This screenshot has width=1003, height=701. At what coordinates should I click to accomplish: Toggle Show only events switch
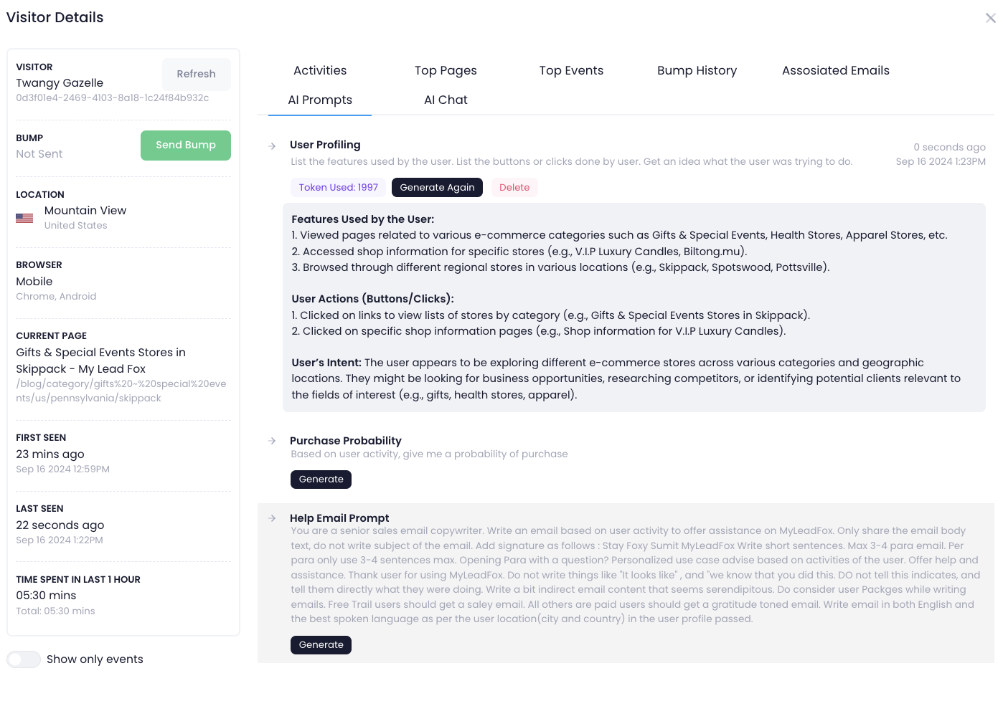pyautogui.click(x=24, y=659)
